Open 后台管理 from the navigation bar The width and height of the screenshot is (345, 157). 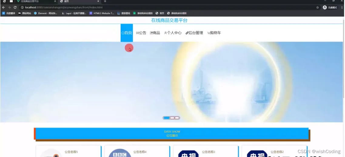tap(194, 33)
